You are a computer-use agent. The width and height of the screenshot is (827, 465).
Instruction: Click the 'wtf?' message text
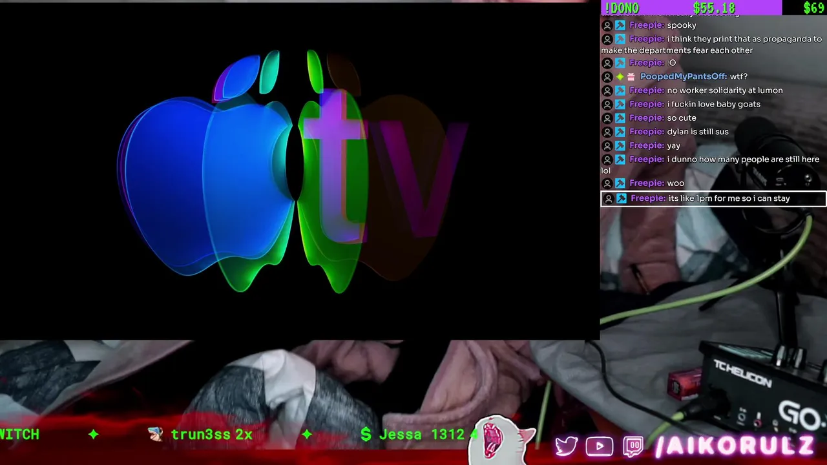pos(738,76)
